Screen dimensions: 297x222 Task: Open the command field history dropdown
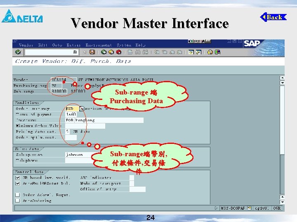pos(75,52)
